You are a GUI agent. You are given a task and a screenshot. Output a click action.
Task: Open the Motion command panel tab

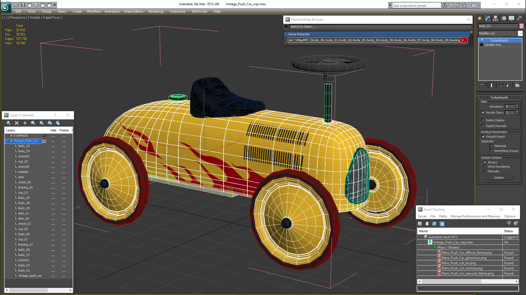504,18
